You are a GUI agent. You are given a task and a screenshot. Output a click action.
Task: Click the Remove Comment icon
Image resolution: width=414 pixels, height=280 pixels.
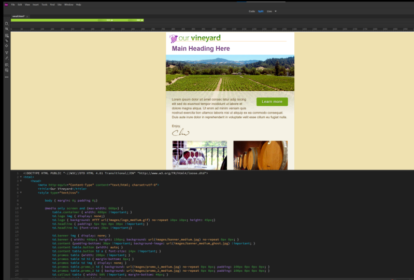tap(7, 70)
